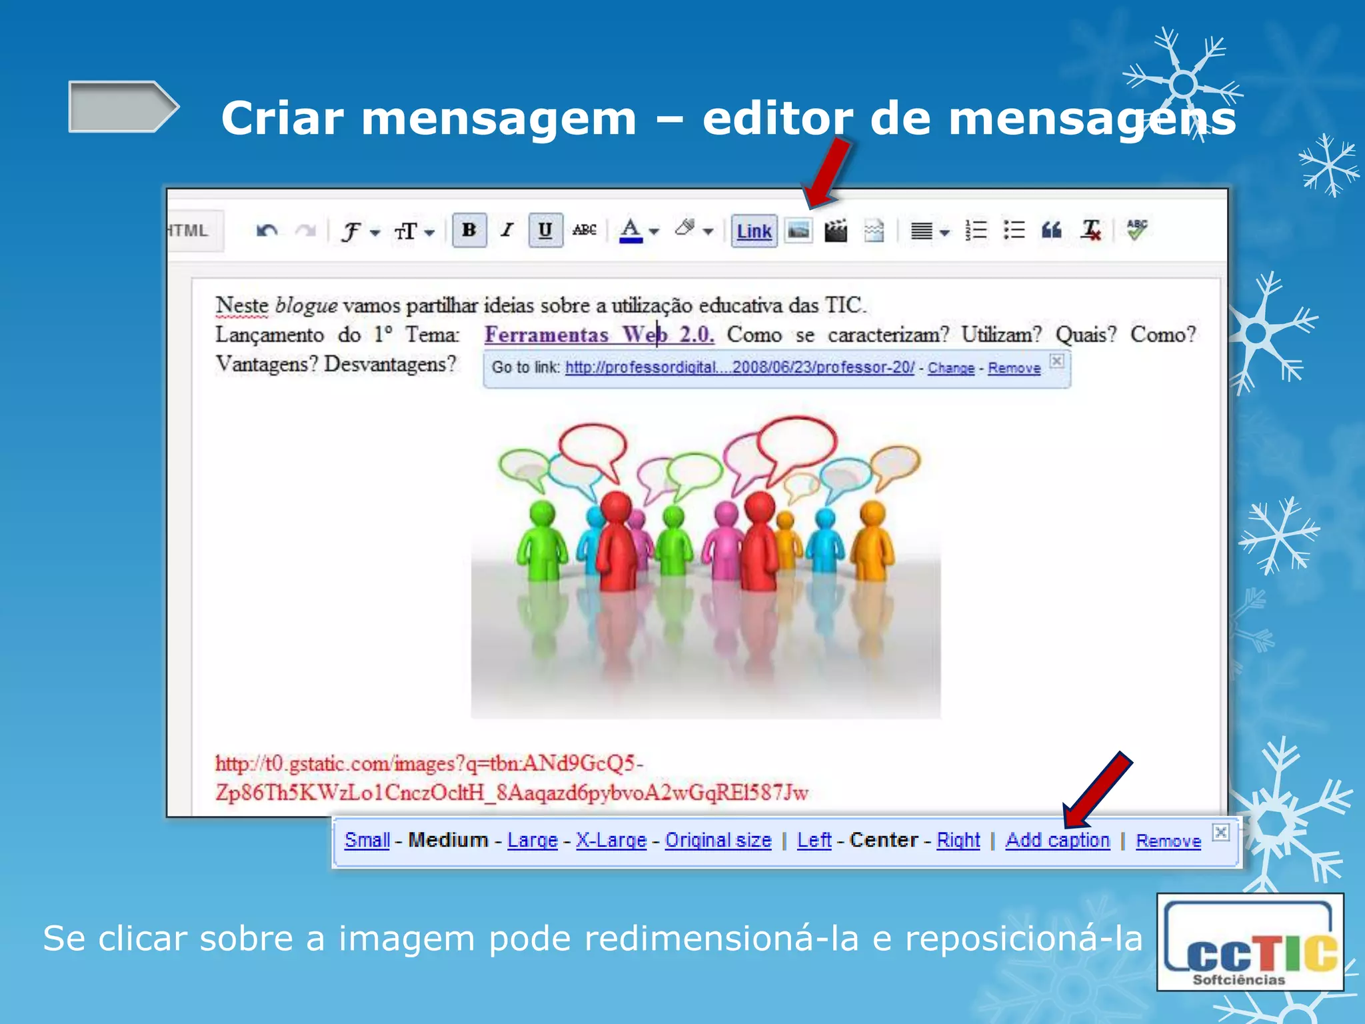Close the image options bar
This screenshot has width=1365, height=1024.
(x=1221, y=832)
